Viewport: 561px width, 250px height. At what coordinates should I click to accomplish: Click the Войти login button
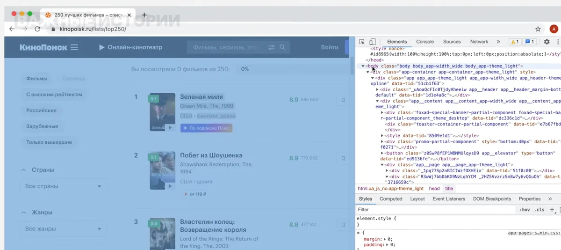pyautogui.click(x=330, y=47)
